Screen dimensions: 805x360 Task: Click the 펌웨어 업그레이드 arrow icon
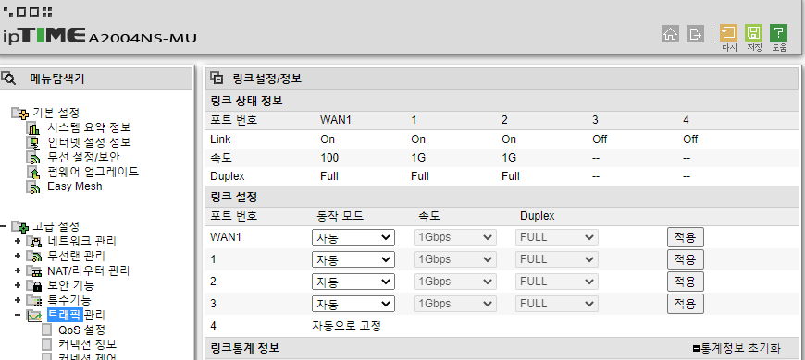click(33, 172)
